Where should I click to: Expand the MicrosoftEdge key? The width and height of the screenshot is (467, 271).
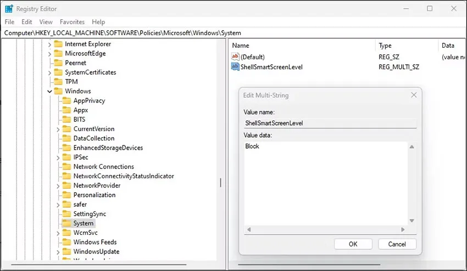click(50, 54)
